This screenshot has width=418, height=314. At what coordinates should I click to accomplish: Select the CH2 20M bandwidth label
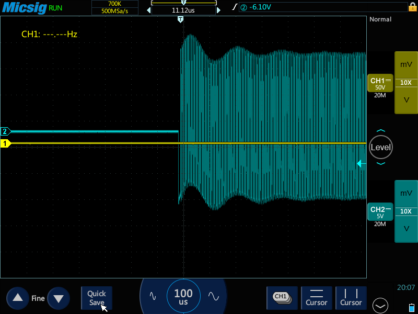click(380, 224)
